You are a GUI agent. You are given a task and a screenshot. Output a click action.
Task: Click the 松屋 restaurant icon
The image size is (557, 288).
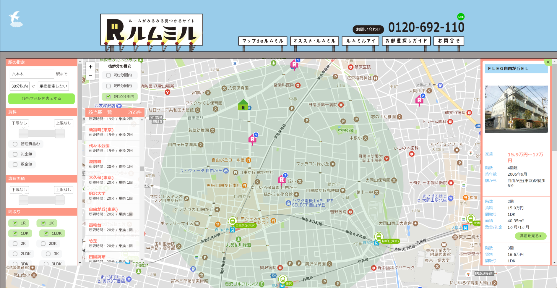[466, 198]
